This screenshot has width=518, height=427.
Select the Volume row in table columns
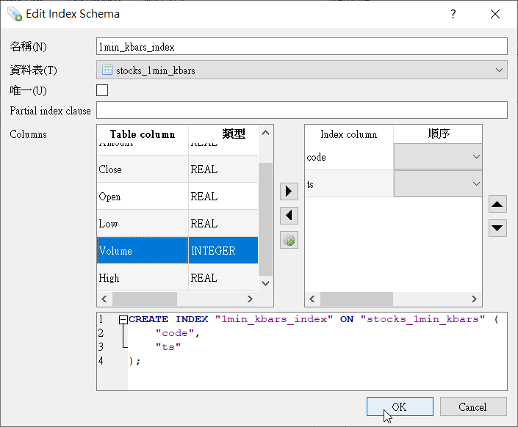coord(177,250)
